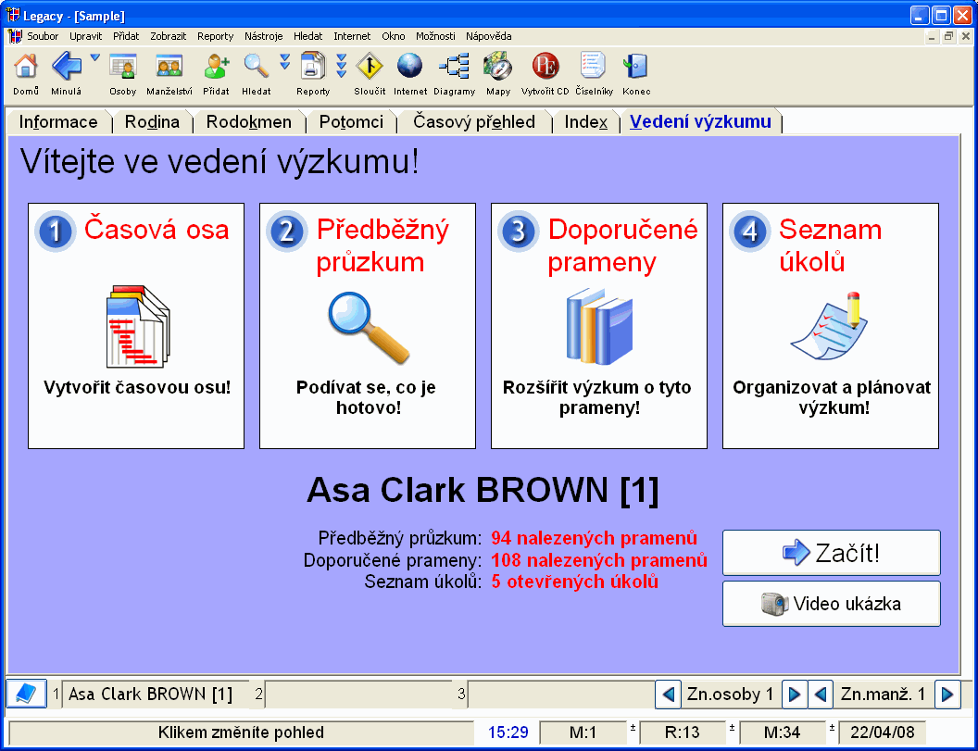Click Podívat se, co je hotovo! text
The width and height of the screenshot is (978, 751).
pyautogui.click(x=366, y=397)
